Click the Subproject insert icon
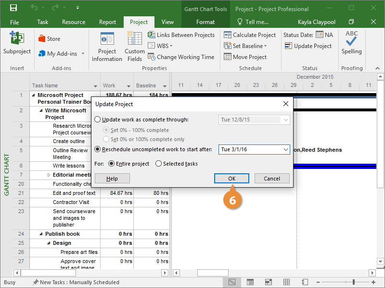This screenshot has width=385, height=288. click(x=17, y=44)
